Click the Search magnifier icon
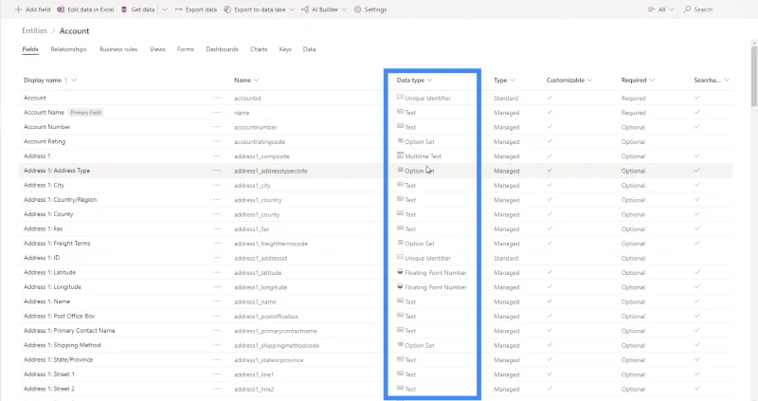The width and height of the screenshot is (758, 401). click(x=687, y=9)
